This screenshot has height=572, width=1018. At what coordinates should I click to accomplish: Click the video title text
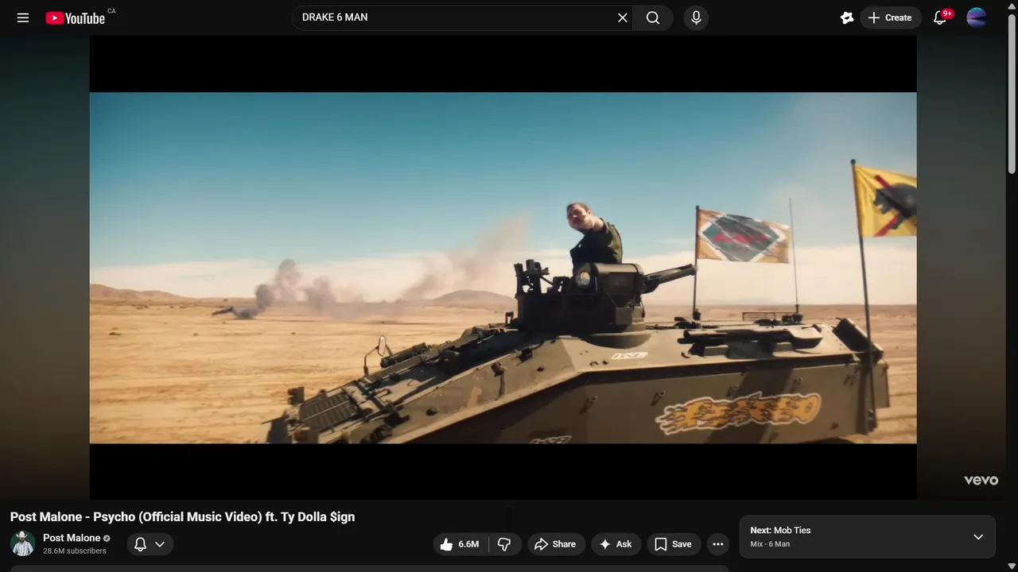click(182, 516)
